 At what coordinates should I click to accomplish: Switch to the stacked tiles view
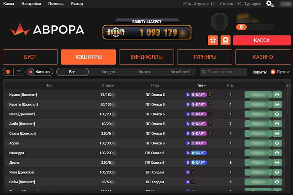coord(7,72)
